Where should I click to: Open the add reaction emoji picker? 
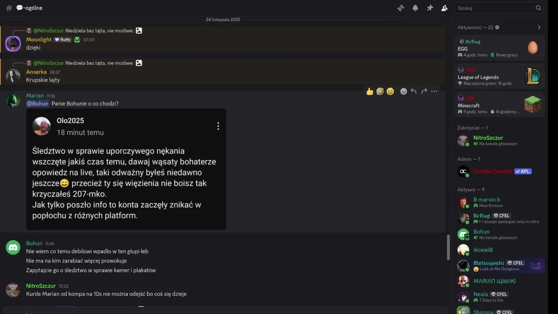(x=404, y=91)
